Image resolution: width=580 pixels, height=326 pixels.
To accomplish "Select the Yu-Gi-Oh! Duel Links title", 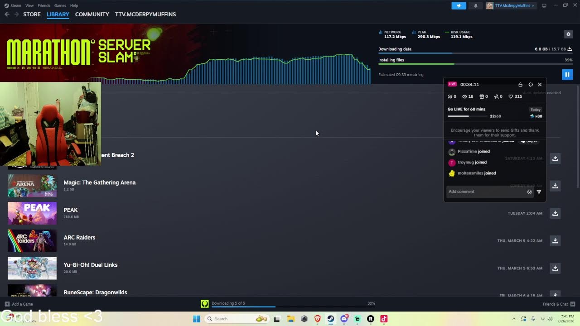I will [91, 265].
